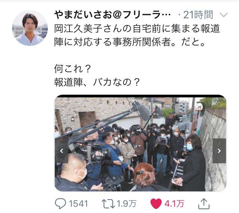Click the line 何これ？

(72, 69)
